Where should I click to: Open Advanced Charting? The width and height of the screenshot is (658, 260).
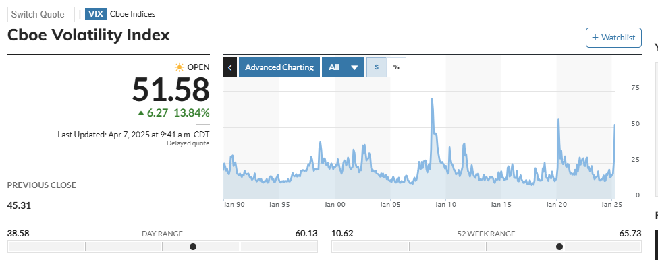pos(279,67)
